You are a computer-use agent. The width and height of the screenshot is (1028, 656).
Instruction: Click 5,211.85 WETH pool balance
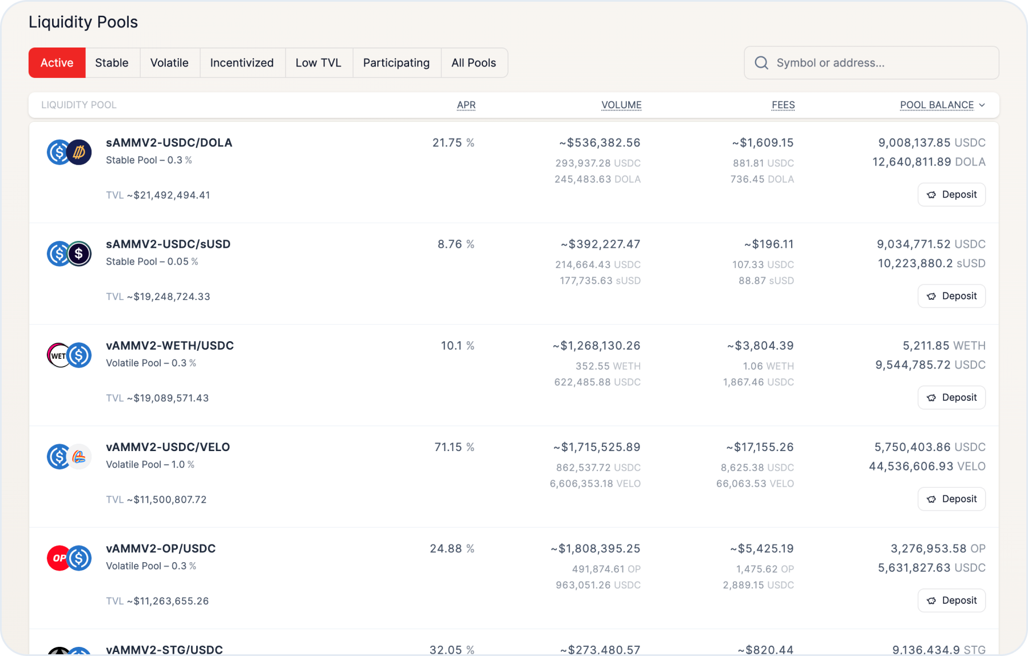point(944,346)
